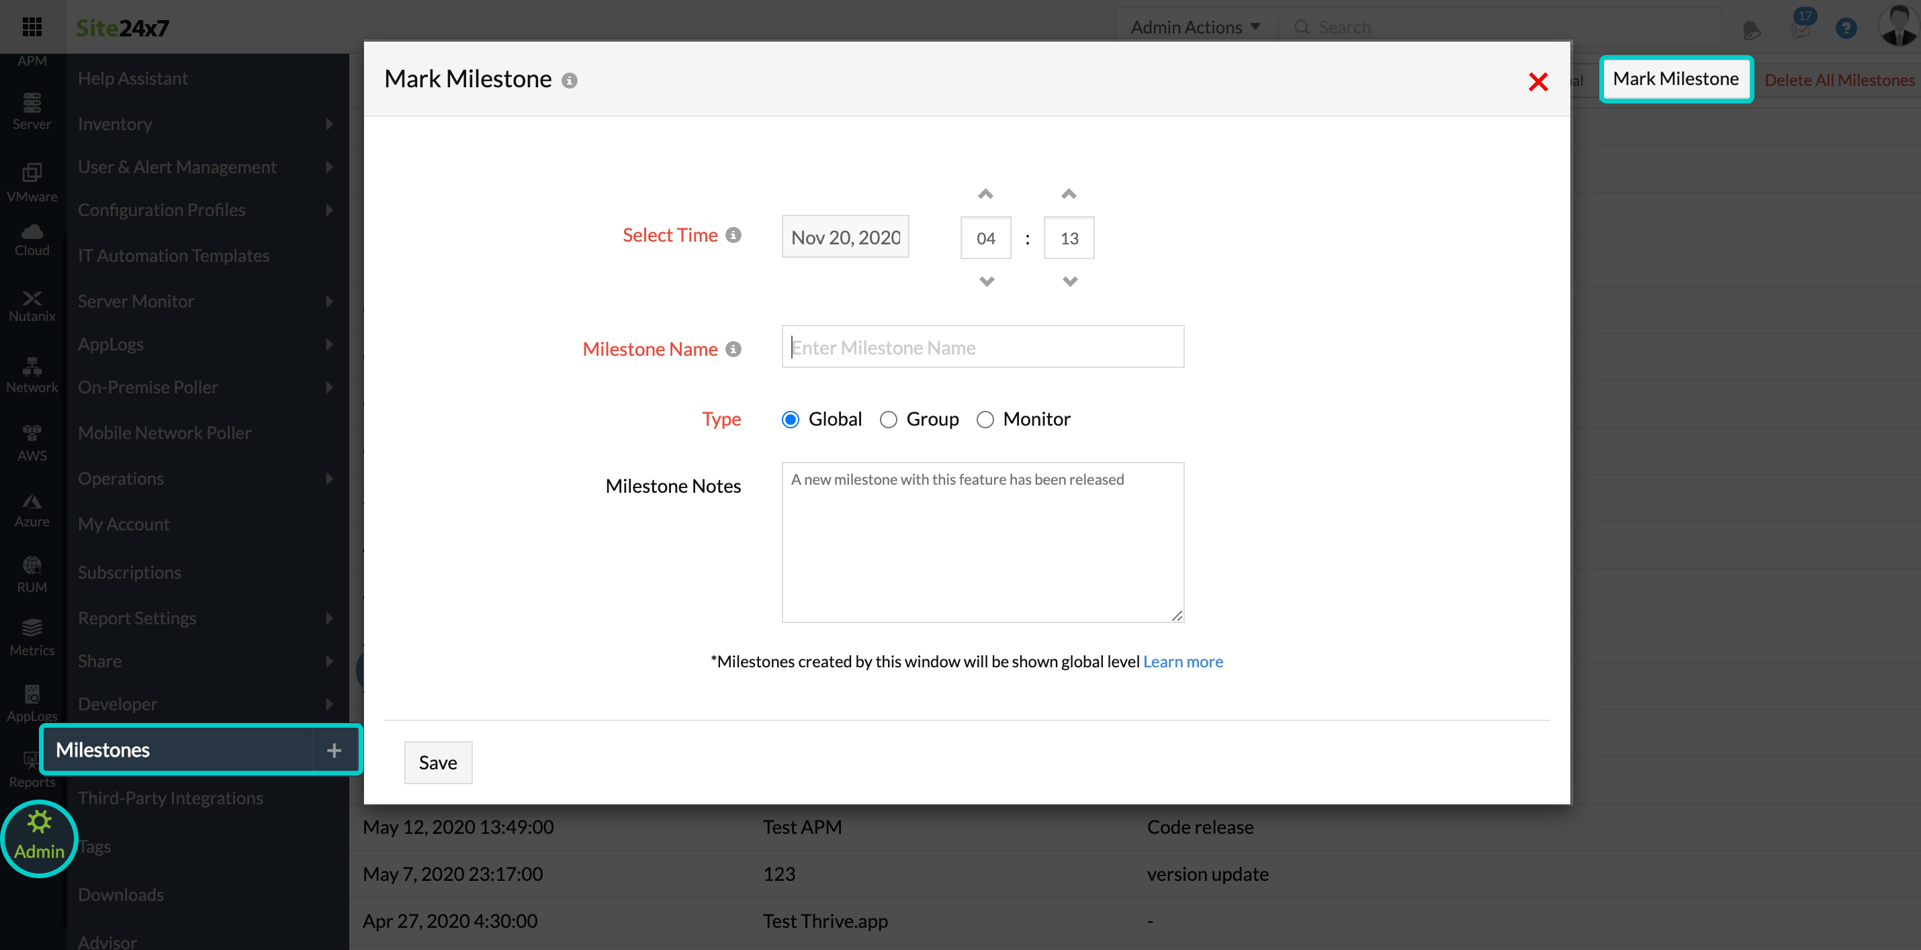Click the Learn more link
This screenshot has width=1921, height=950.
point(1182,661)
